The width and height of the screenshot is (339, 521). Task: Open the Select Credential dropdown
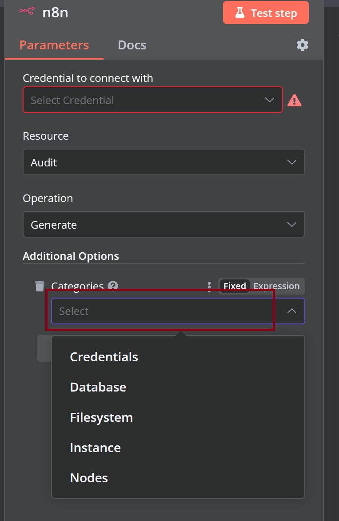[x=152, y=100]
